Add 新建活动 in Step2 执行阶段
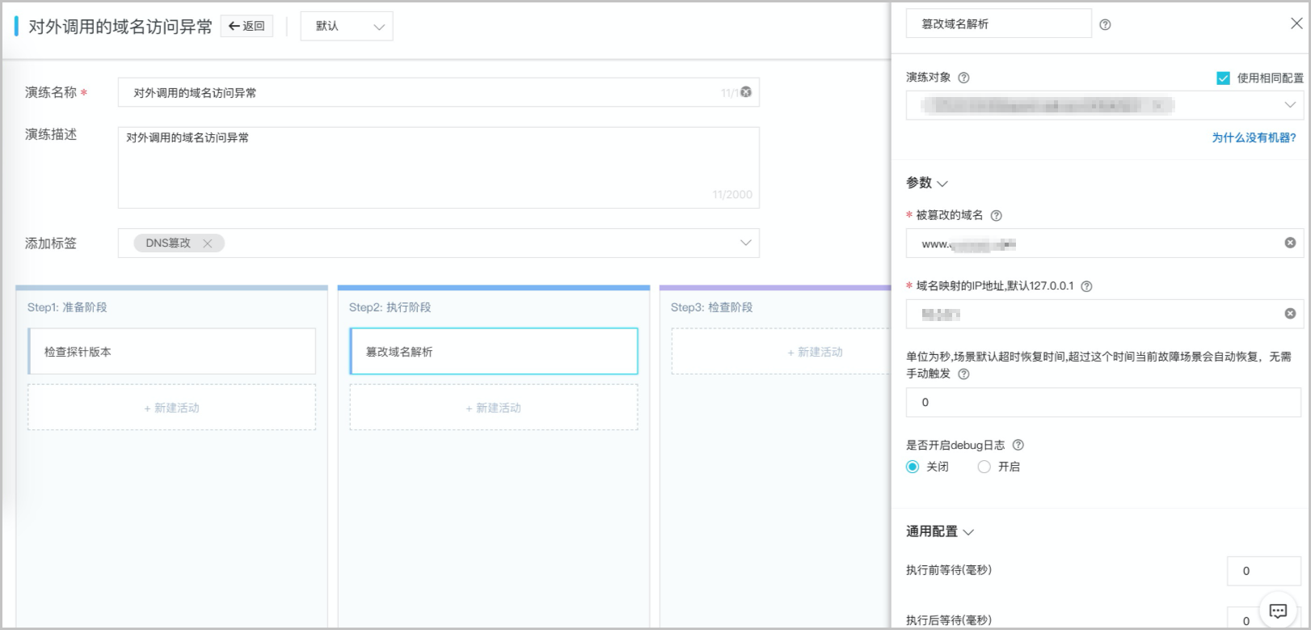Image resolution: width=1311 pixels, height=630 pixels. coord(493,408)
